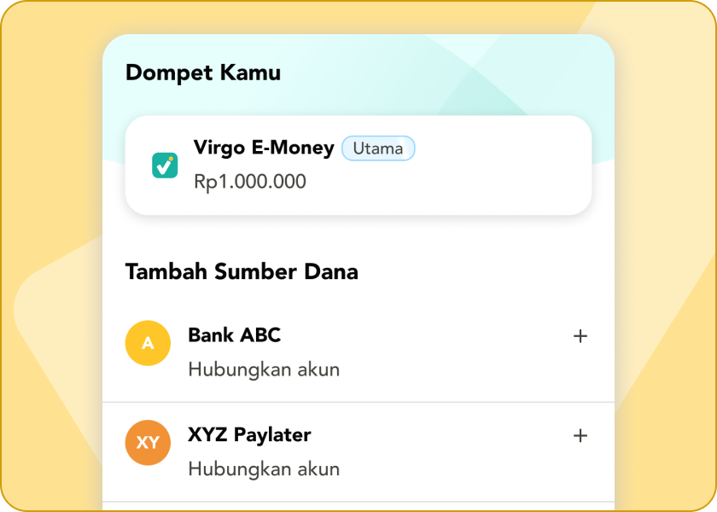Click Hubungkan akun under XYZ Paylater
Viewport: 717px width, 512px height.
264,469
